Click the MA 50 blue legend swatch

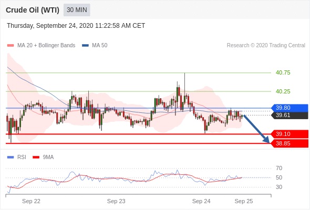[85, 46]
